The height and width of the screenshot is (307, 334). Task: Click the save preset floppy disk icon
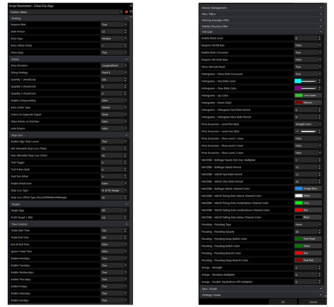(x=131, y=12)
